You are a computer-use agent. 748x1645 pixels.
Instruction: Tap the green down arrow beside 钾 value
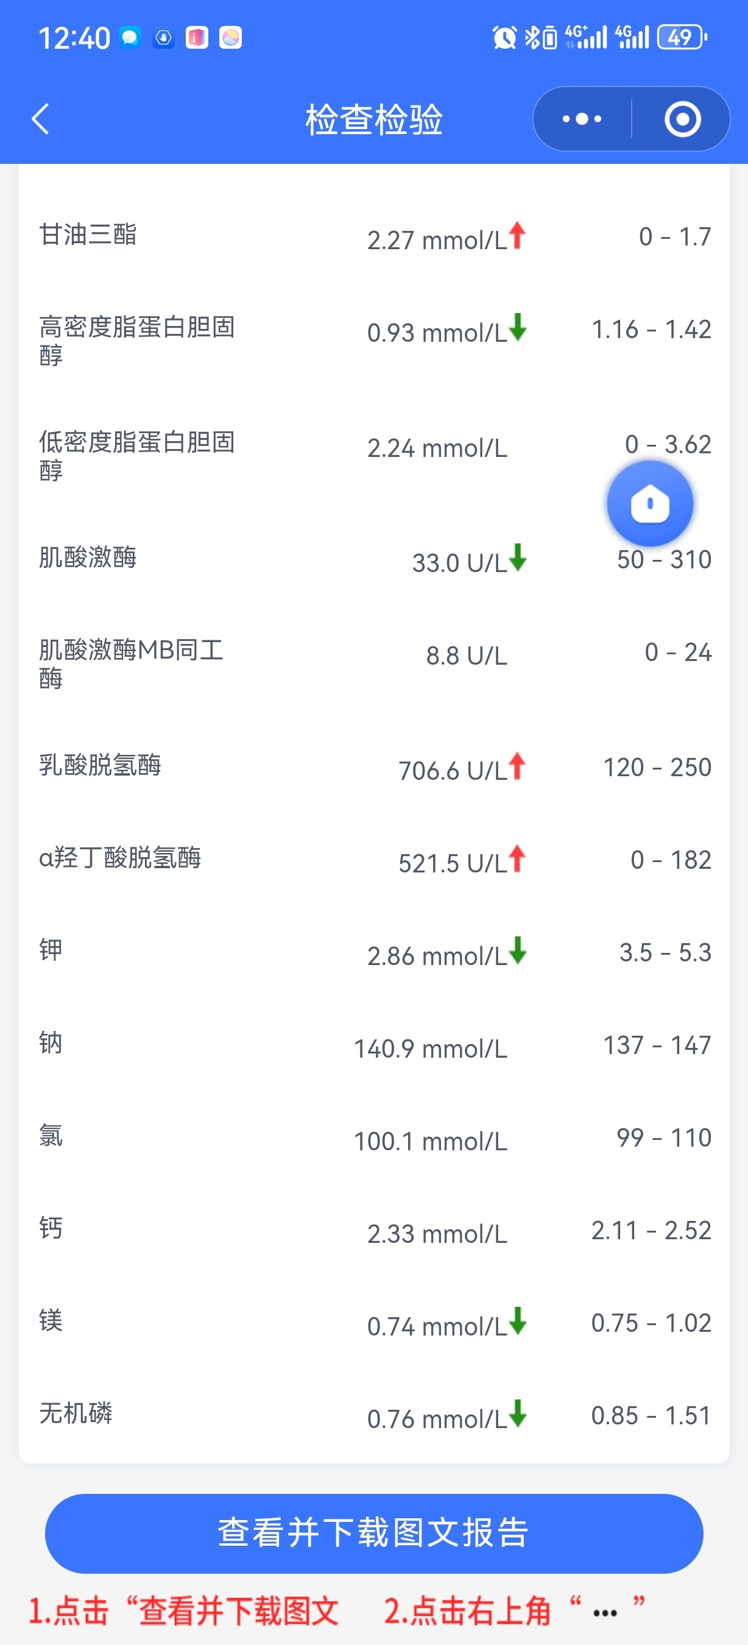(518, 950)
